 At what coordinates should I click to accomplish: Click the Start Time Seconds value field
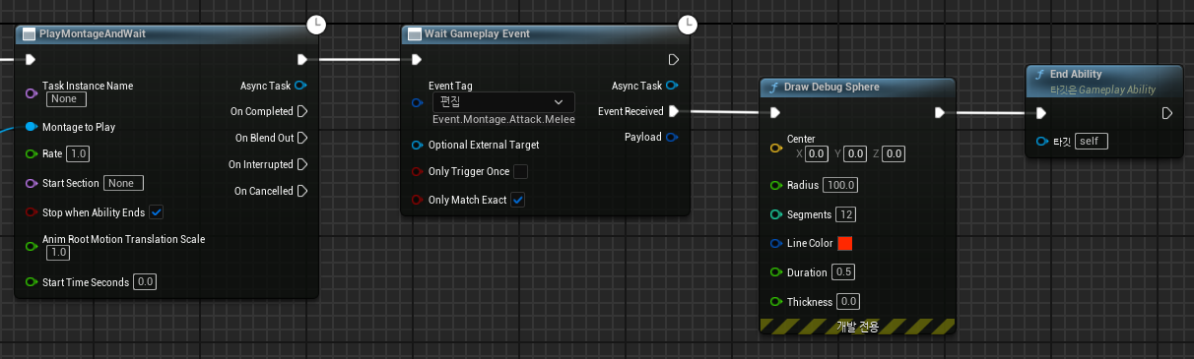(x=145, y=282)
